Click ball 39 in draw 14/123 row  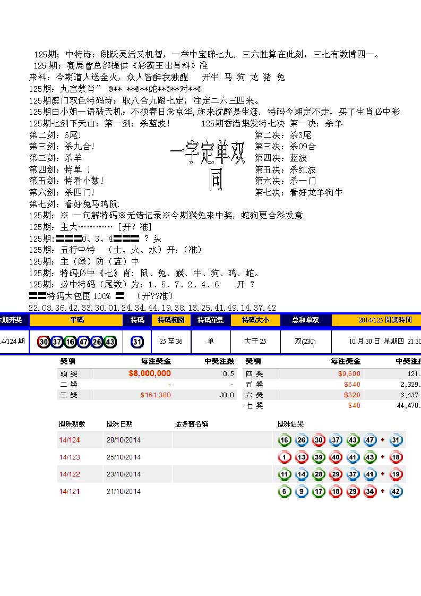tap(319, 457)
